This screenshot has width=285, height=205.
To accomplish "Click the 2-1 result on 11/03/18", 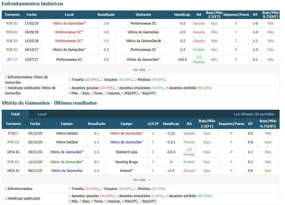I will [x=106, y=41].
